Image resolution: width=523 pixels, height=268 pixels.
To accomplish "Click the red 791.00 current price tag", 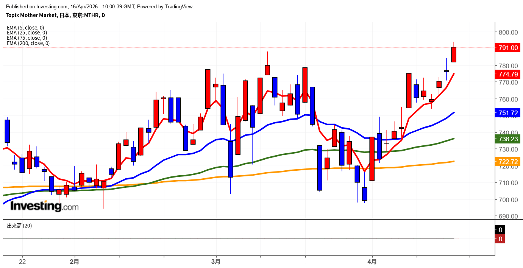I will (x=508, y=48).
